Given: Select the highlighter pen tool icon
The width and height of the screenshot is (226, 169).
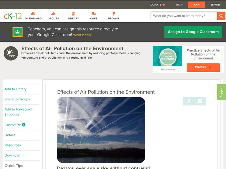Looking at the screenshot, I should [x=189, y=101].
